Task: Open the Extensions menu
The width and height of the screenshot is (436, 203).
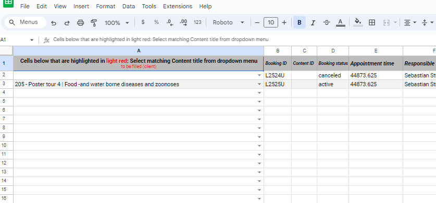Action: (x=178, y=6)
